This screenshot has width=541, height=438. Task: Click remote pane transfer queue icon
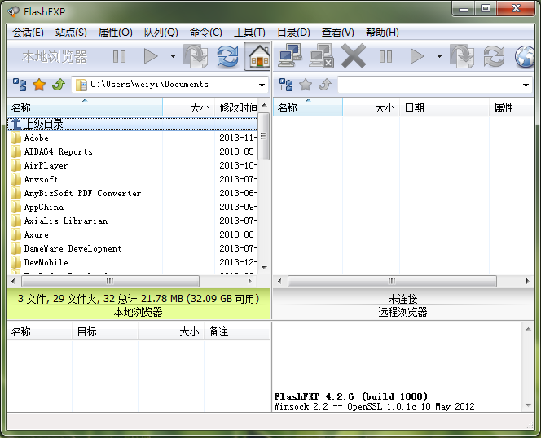click(462, 56)
